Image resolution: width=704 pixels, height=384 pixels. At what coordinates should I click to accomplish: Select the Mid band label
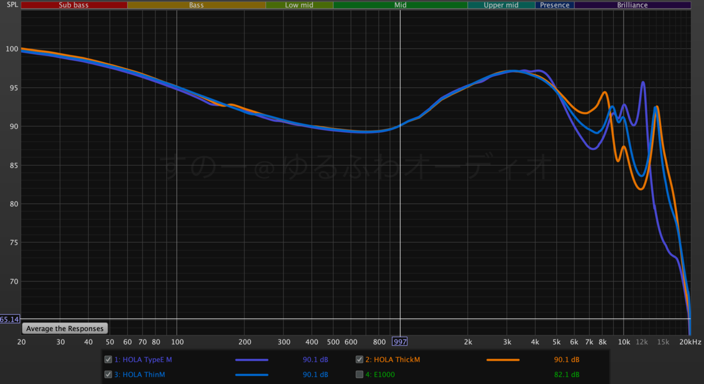tap(400, 5)
